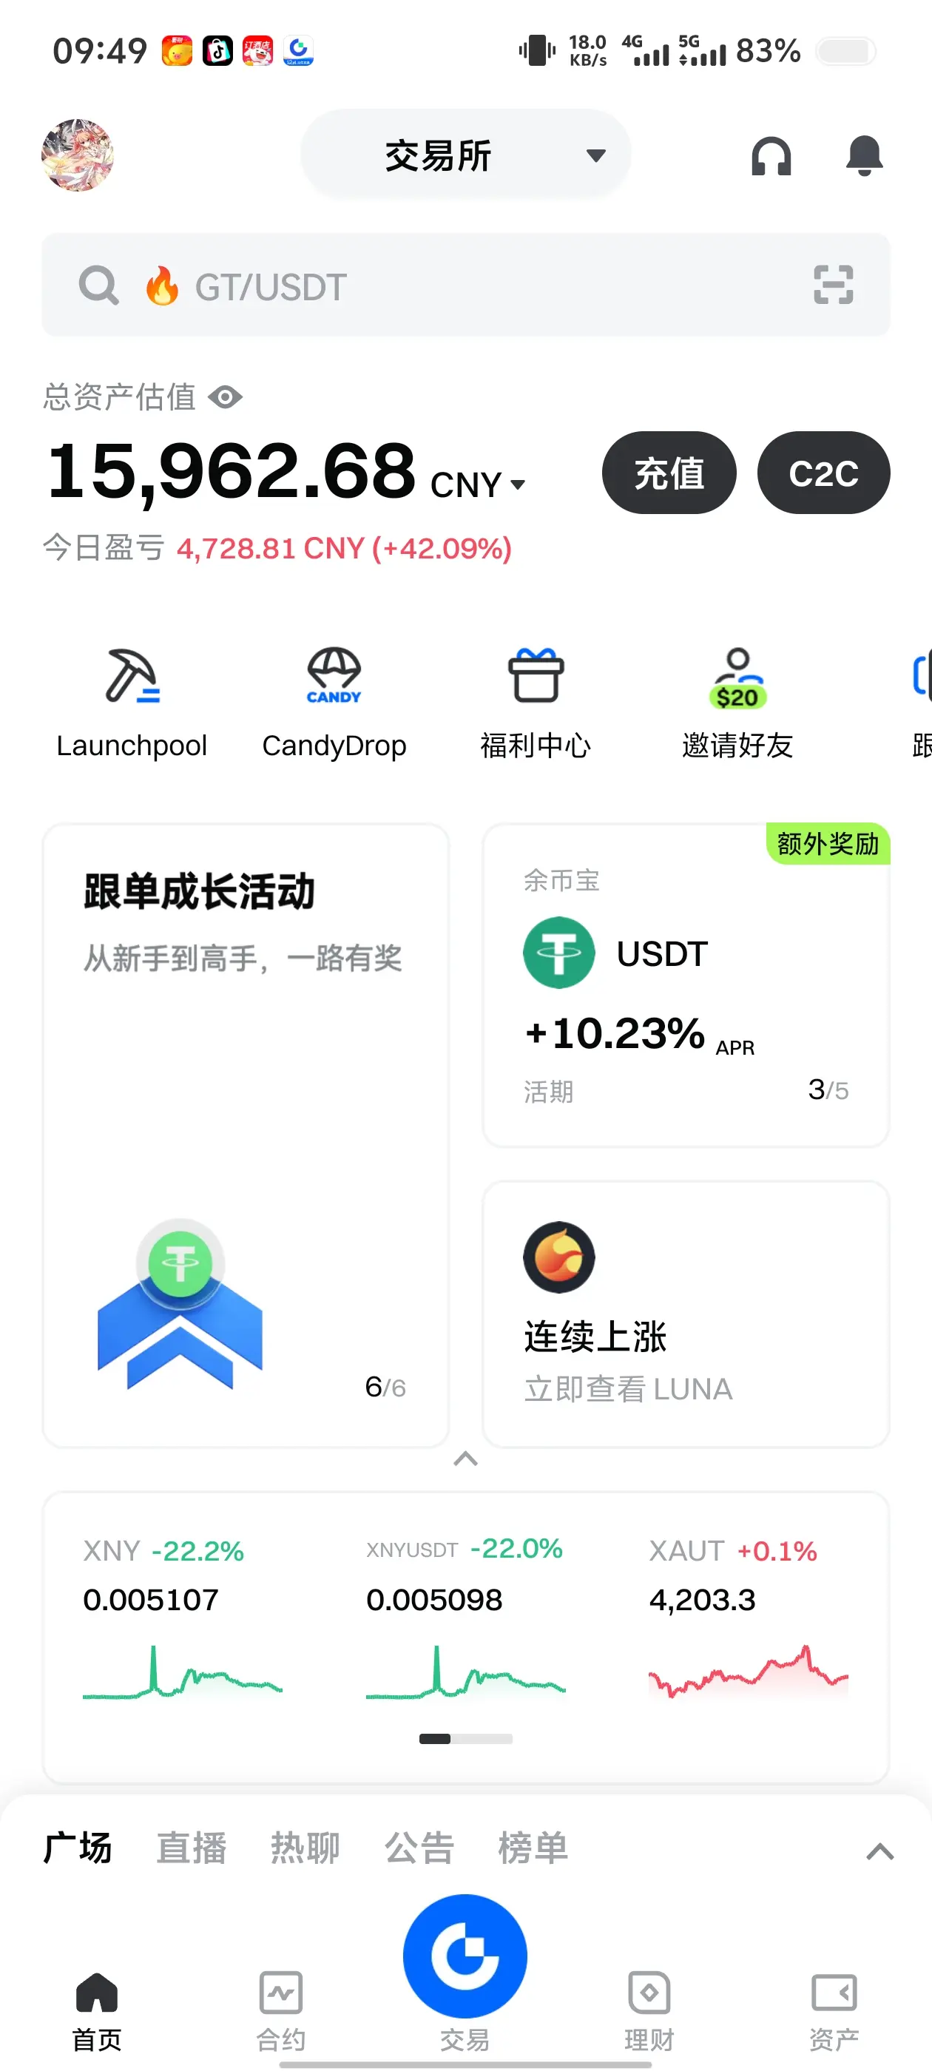Tap the 额外奖励 badge

pos(828,844)
